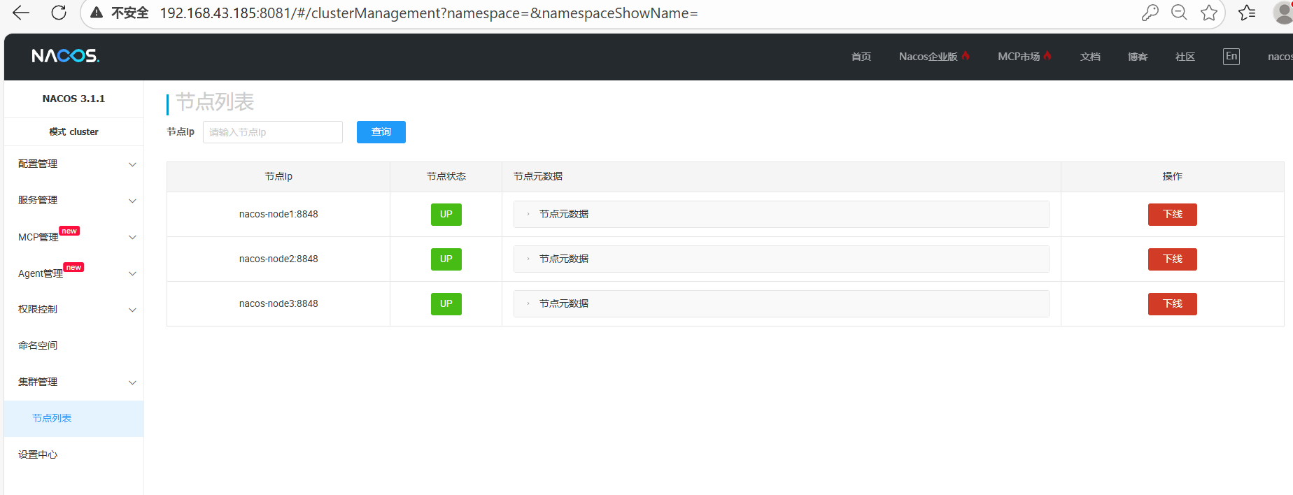Click the UP status tag of nacos-node2
Screen dimensions: 1293x495
[446, 259]
